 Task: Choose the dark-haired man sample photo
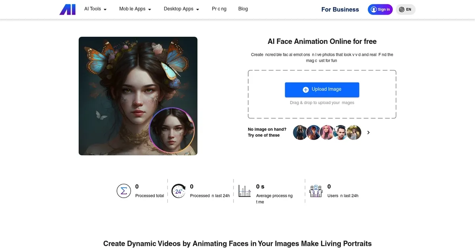pos(340,133)
